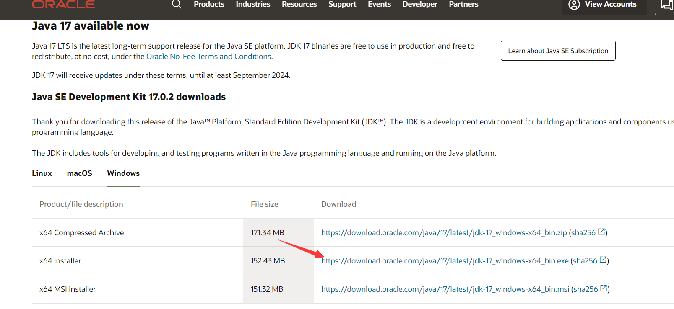The image size is (674, 309).
Task: Switch to the macOS tab
Action: (x=79, y=173)
